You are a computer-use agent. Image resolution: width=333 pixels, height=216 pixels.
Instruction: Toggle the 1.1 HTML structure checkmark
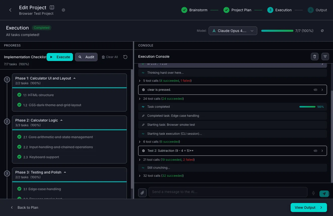(19, 95)
